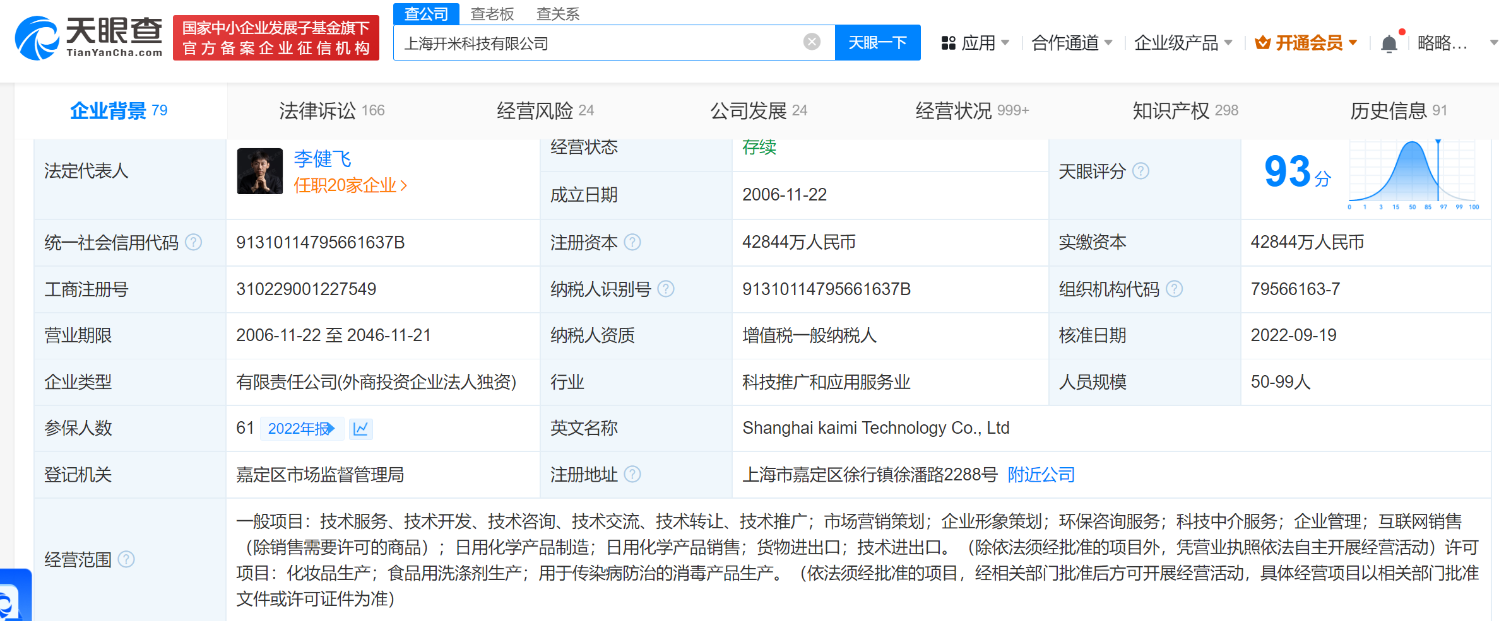This screenshot has width=1499, height=621.
Task: Click the help icon next to 纳税人识别号
Action: pos(666,289)
